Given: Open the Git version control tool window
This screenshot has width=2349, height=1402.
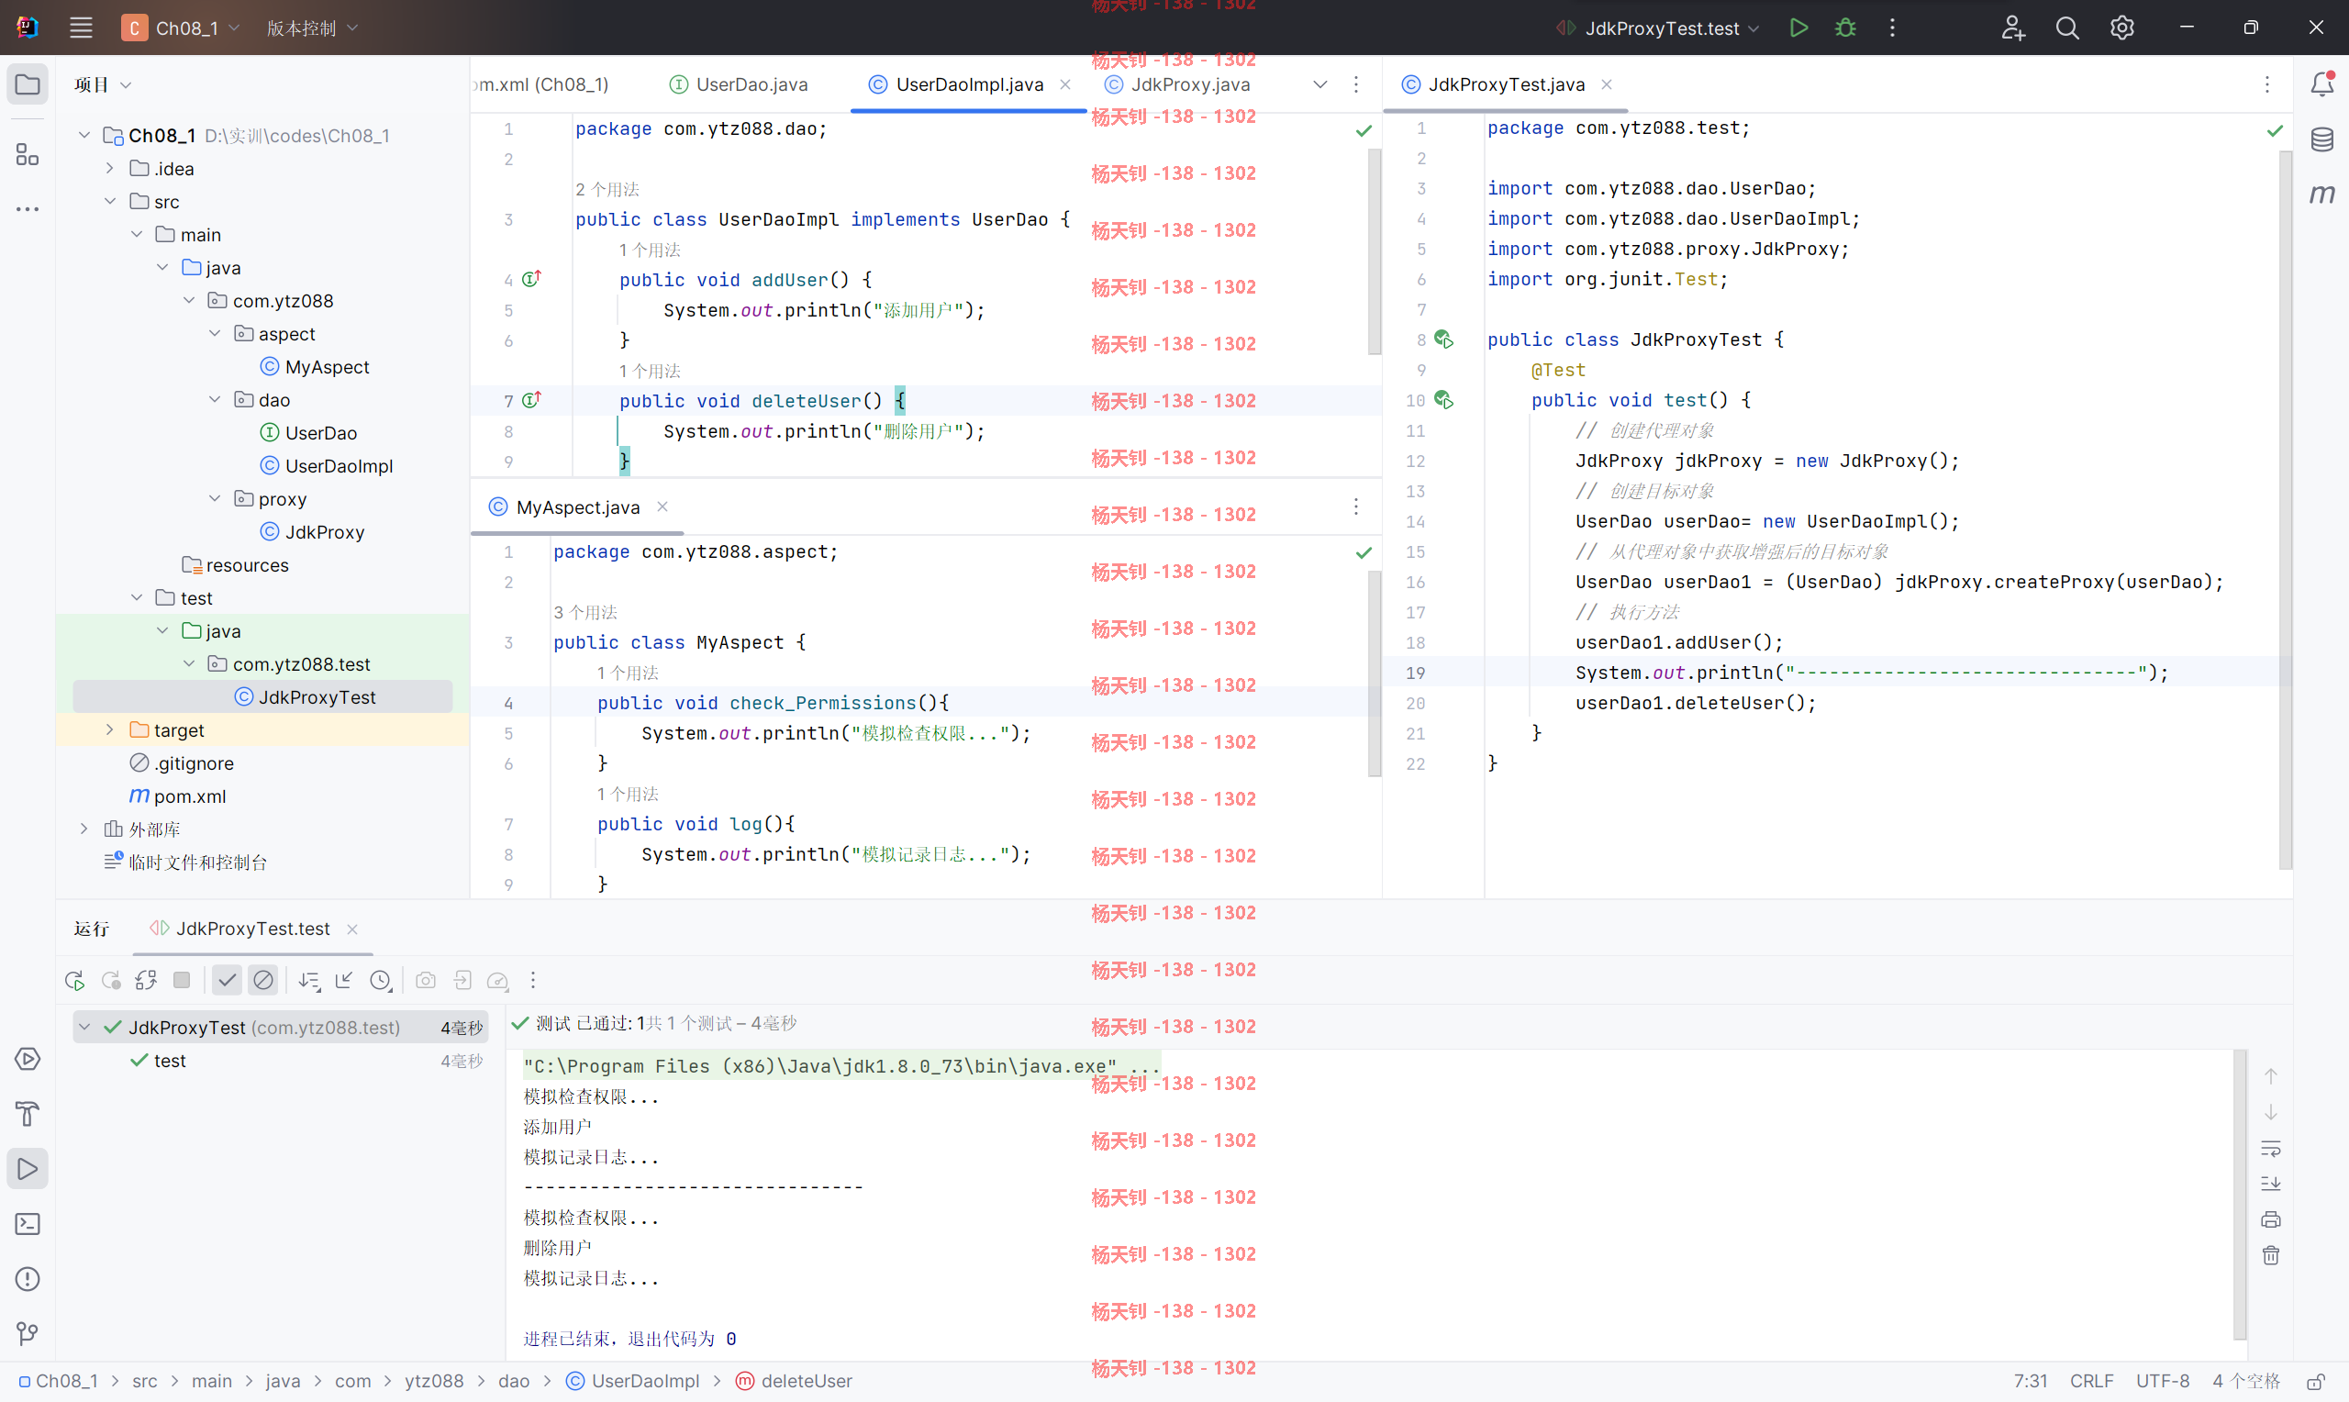Looking at the screenshot, I should (28, 1333).
